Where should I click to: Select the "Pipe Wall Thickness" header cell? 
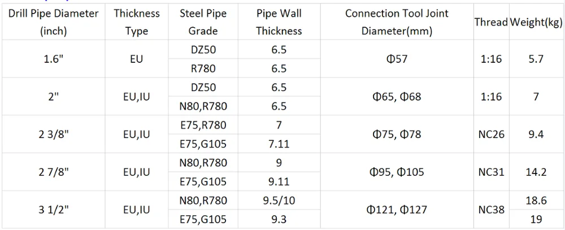tap(279, 22)
